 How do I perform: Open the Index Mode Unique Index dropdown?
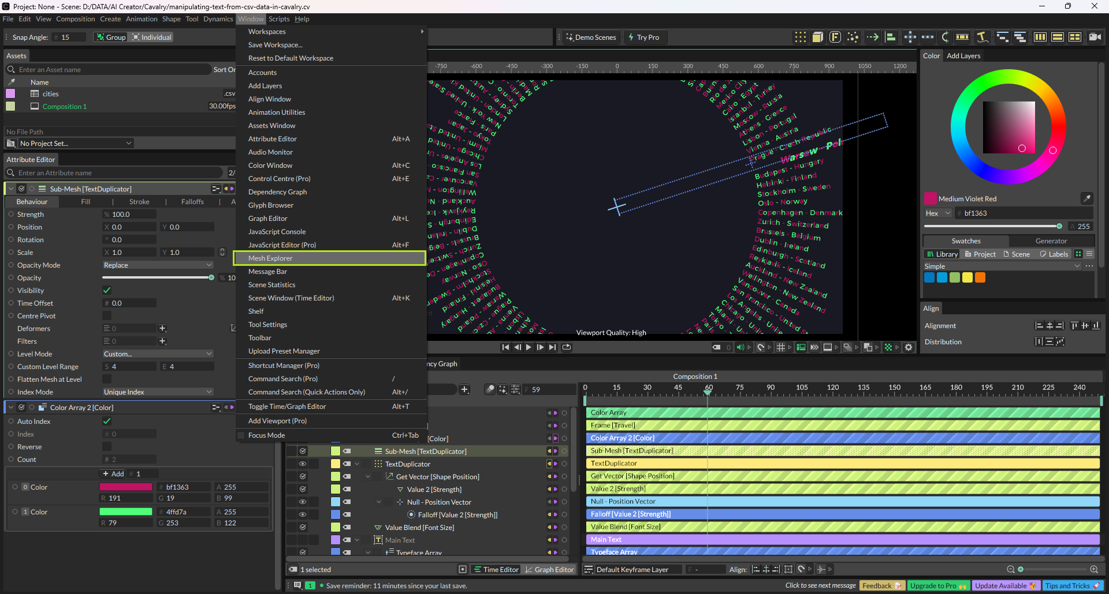[158, 392]
